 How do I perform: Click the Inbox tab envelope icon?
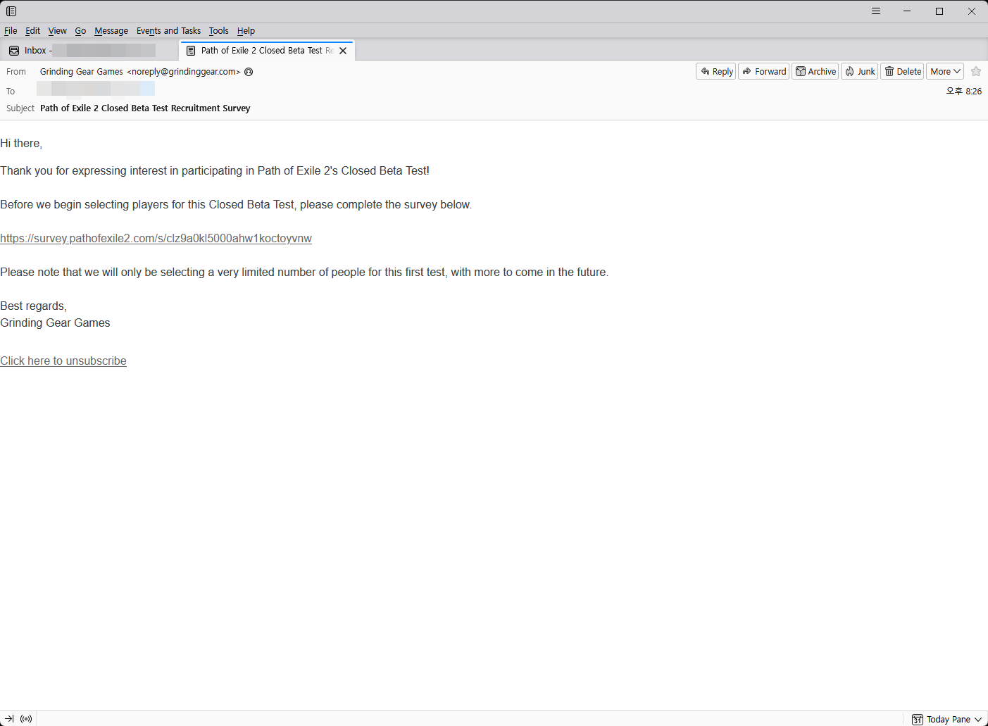coord(14,51)
